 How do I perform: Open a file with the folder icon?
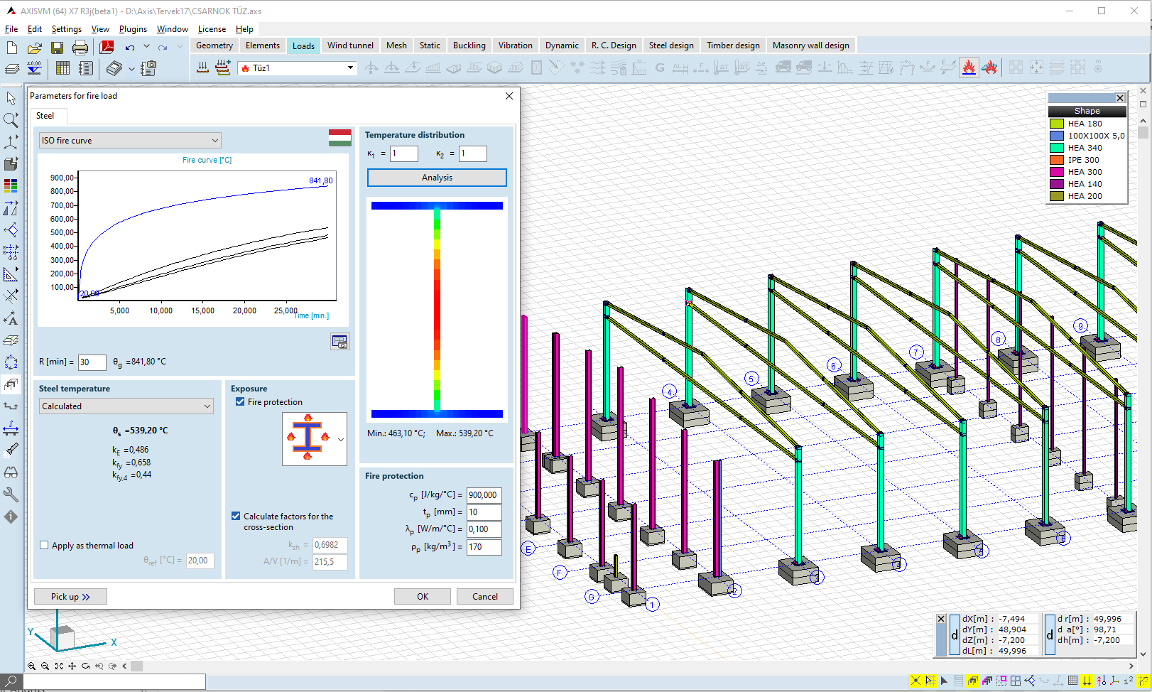(x=34, y=48)
